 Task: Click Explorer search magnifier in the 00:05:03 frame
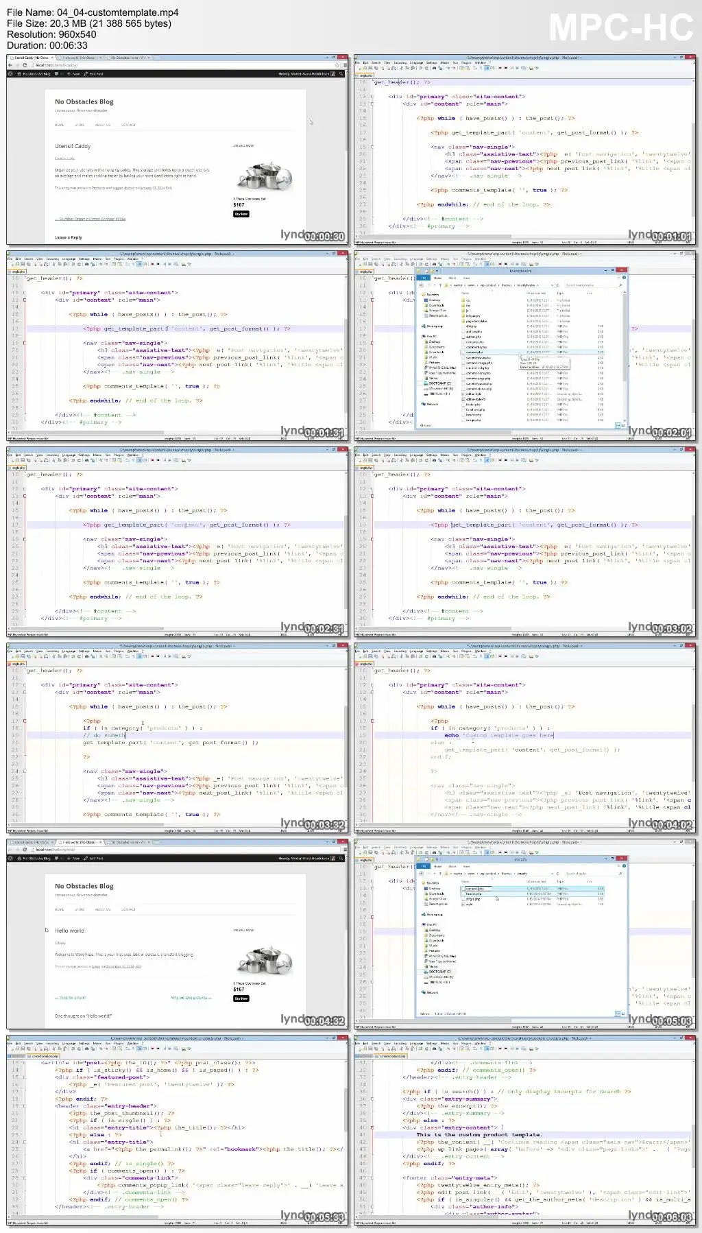click(620, 874)
